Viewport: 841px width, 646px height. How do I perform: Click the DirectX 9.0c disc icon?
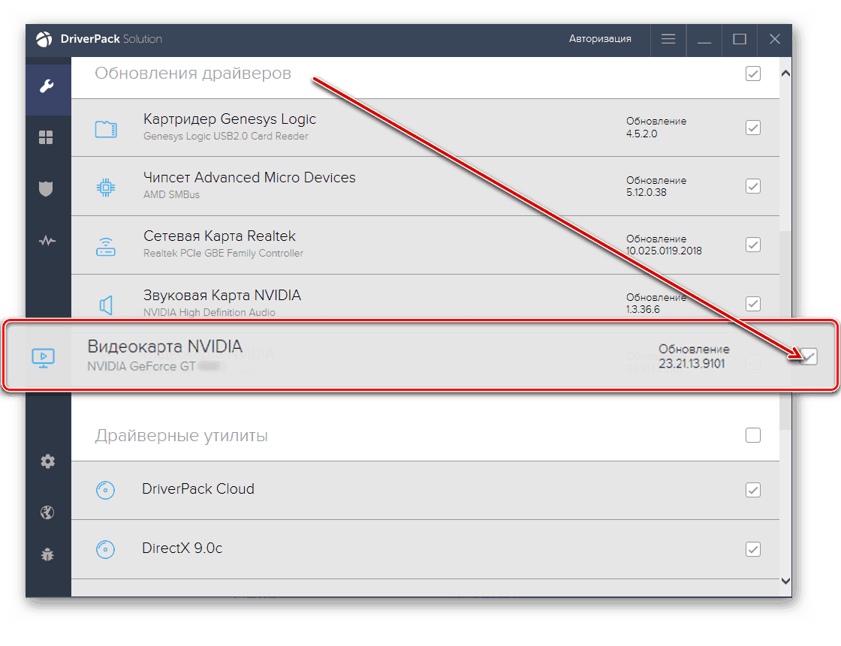(x=106, y=549)
